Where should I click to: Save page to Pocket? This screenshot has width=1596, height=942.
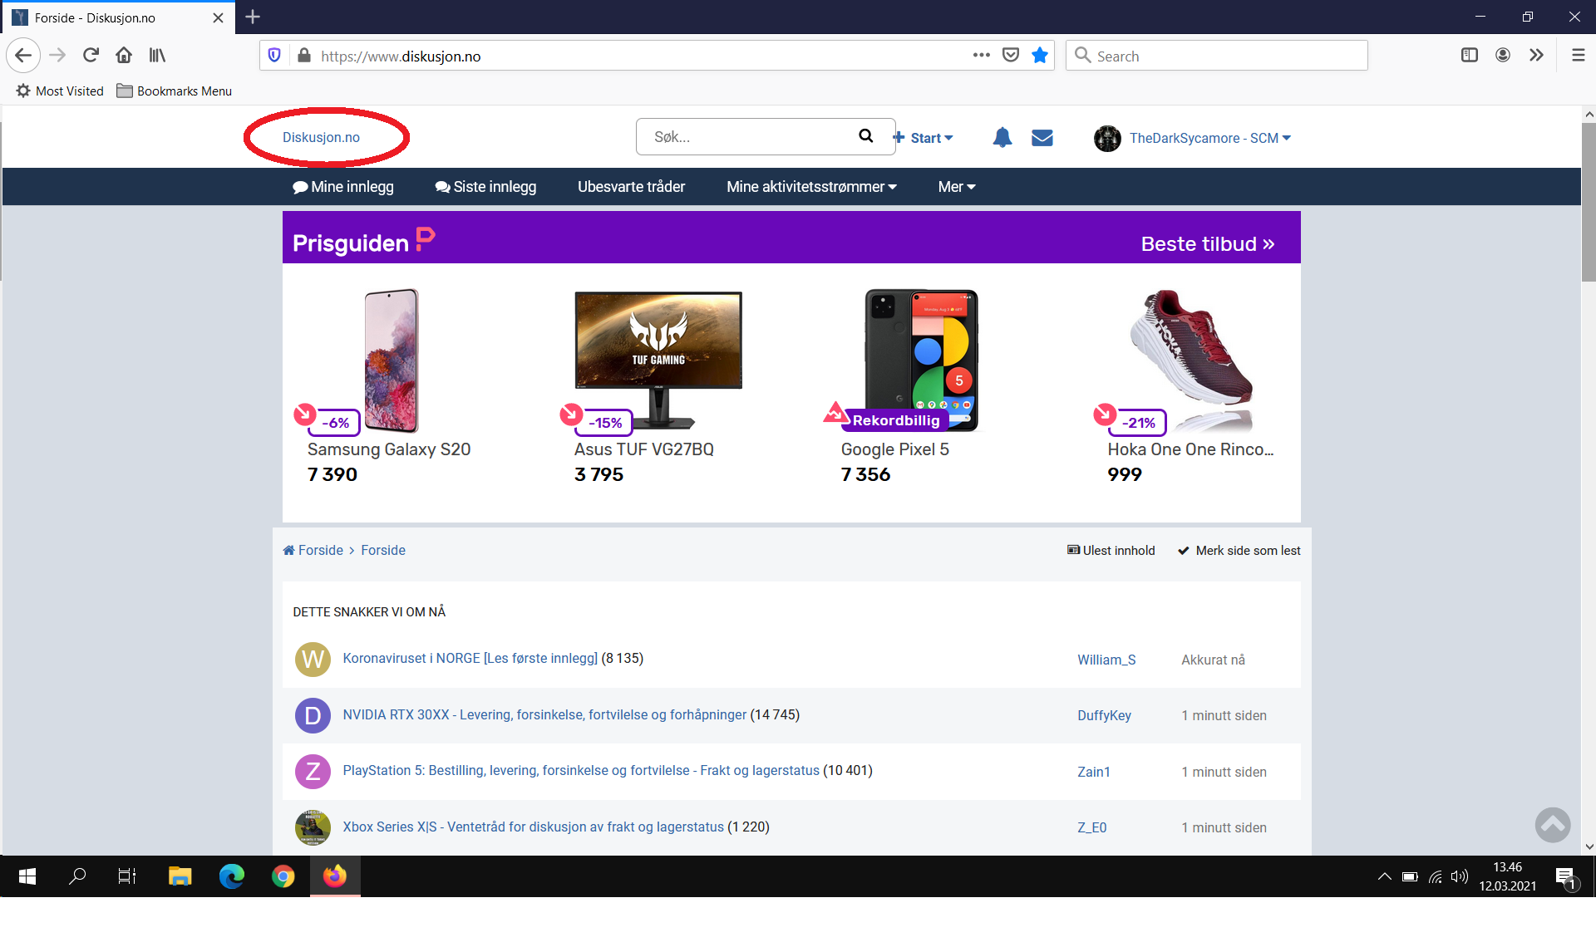click(1011, 56)
